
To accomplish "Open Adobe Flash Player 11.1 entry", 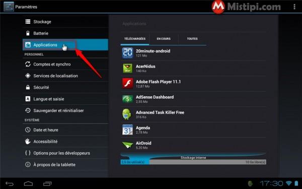I will [193, 84].
